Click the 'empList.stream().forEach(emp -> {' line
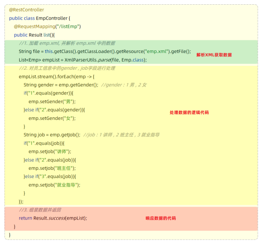This screenshot has height=246, width=265. coord(56,77)
